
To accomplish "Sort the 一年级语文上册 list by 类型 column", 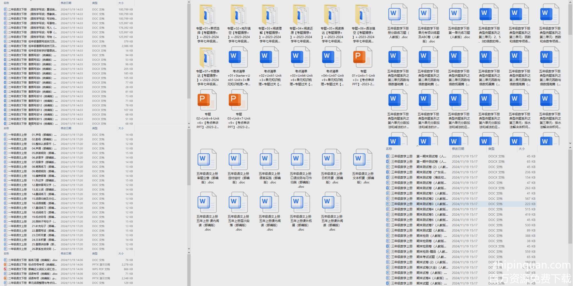I will point(95,128).
